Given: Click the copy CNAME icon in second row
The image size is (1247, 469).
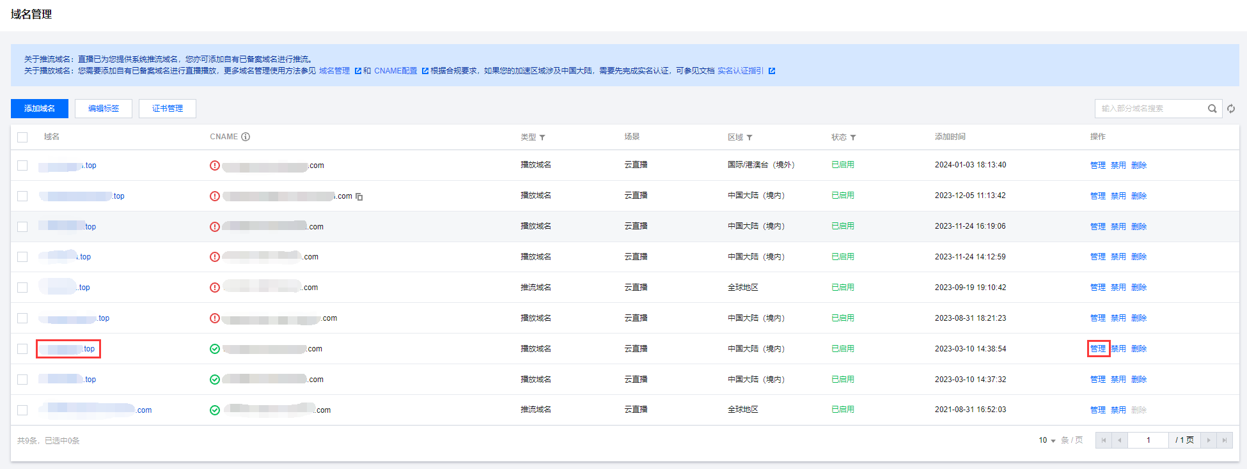Looking at the screenshot, I should [x=359, y=197].
